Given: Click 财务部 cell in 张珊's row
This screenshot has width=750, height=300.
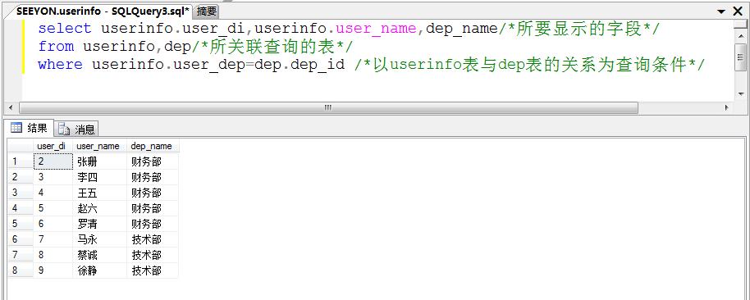Looking at the screenshot, I should pyautogui.click(x=153, y=161).
